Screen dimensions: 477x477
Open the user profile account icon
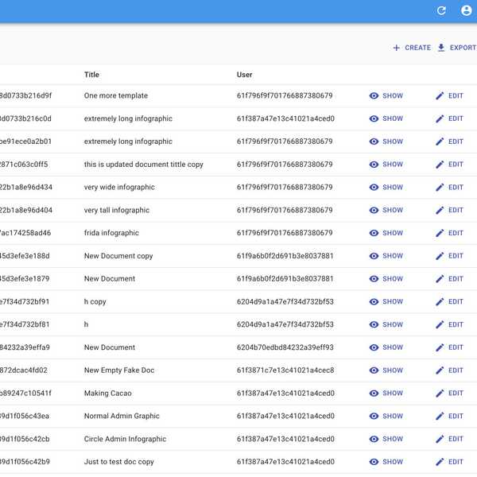[466, 11]
